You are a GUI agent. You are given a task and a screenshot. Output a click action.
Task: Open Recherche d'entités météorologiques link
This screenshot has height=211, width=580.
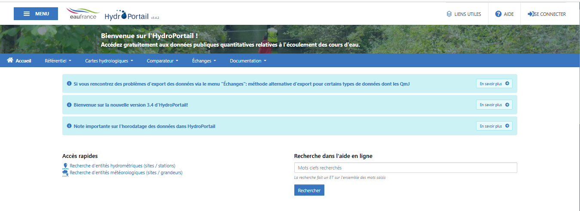pos(126,173)
